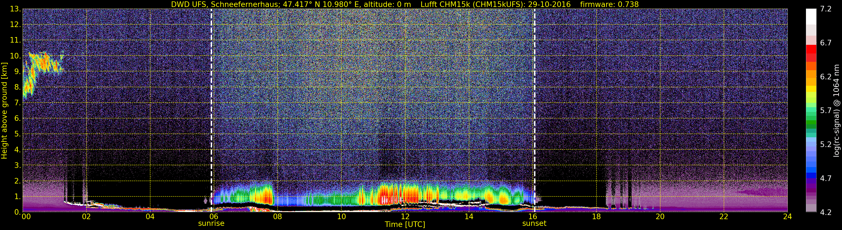Click the x-axis tick label '10'
The image size is (842, 230).
coord(341,217)
